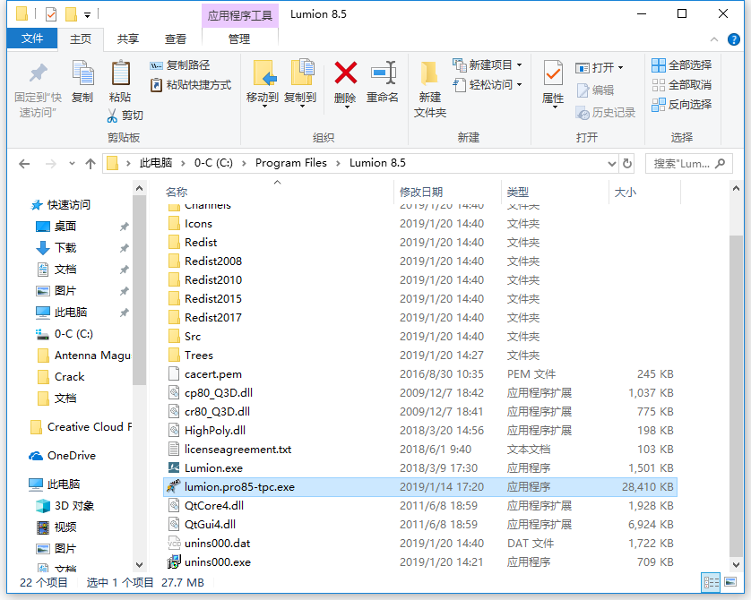Click the Pin to Quick access icon
Viewport: 751px width, 600px height.
(39, 73)
